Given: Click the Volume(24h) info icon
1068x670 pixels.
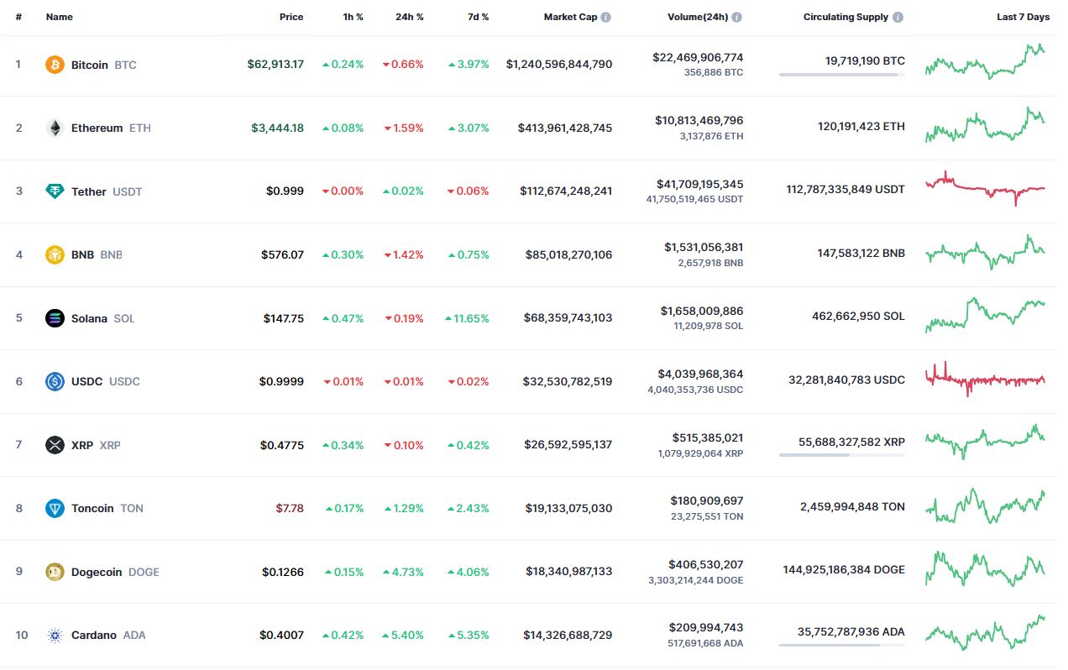Looking at the screenshot, I should (x=737, y=17).
